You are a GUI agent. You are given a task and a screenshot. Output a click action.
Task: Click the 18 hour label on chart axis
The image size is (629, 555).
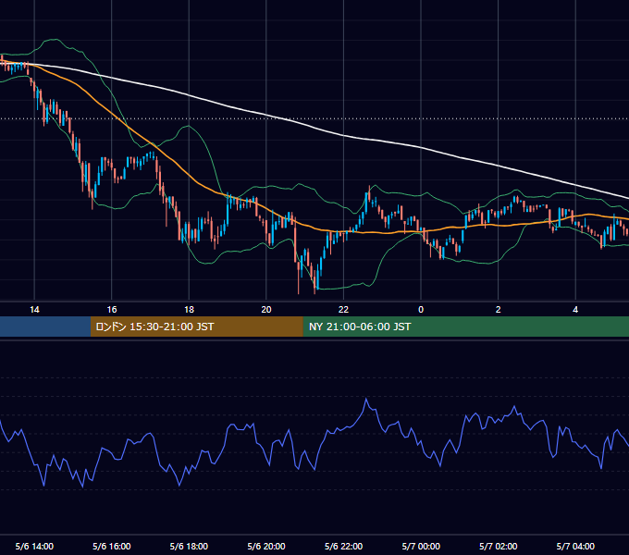[189, 310]
